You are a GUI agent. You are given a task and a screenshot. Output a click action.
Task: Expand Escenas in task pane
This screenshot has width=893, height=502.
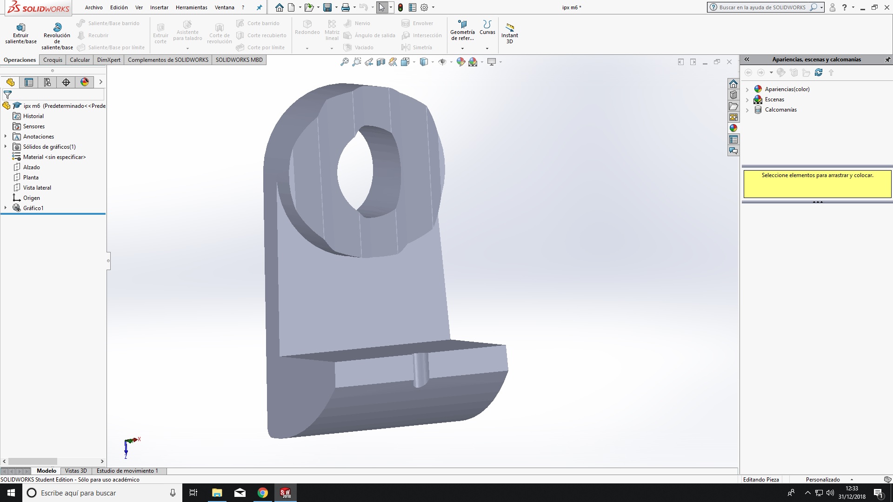(747, 99)
